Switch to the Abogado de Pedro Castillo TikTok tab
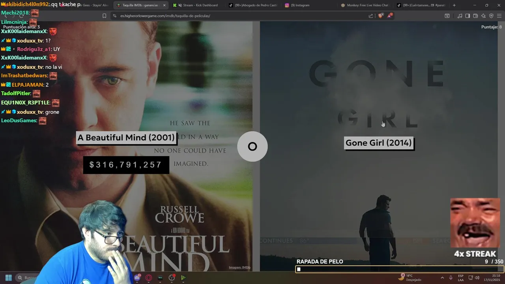505x284 pixels. (253, 5)
